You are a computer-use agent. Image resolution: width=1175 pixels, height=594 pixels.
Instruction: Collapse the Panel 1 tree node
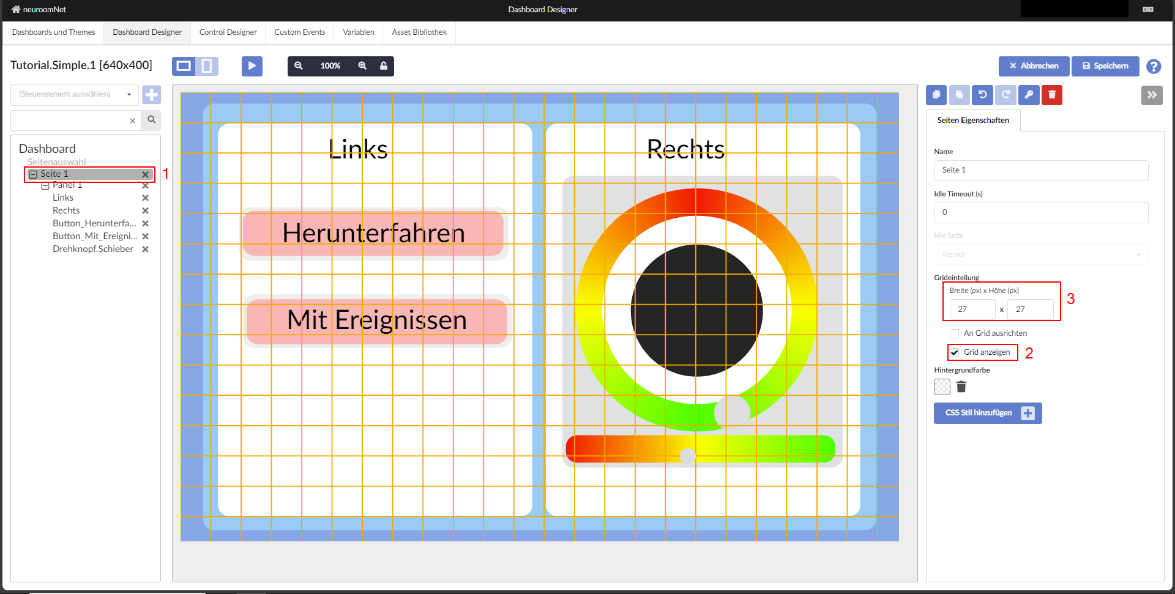(45, 185)
